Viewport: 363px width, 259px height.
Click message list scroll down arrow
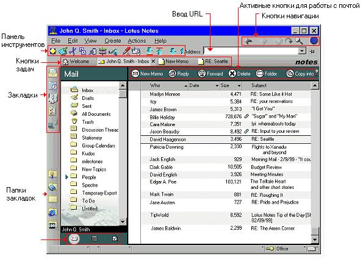pyautogui.click(x=315, y=239)
